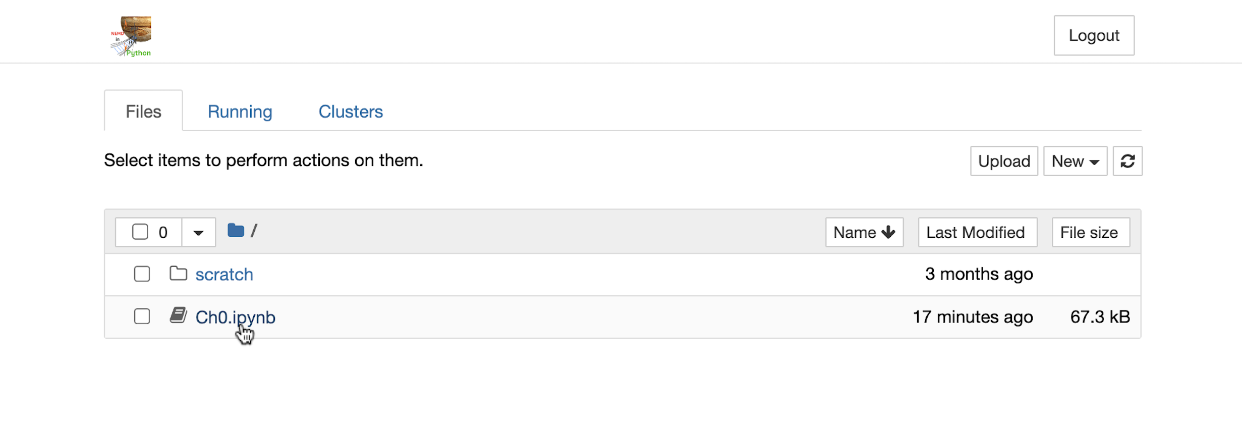Open the Clusters tab
This screenshot has width=1242, height=423.
[x=351, y=112]
